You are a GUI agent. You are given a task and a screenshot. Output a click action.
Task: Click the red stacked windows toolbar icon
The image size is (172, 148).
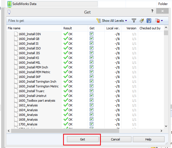pyautogui.click(x=157, y=20)
